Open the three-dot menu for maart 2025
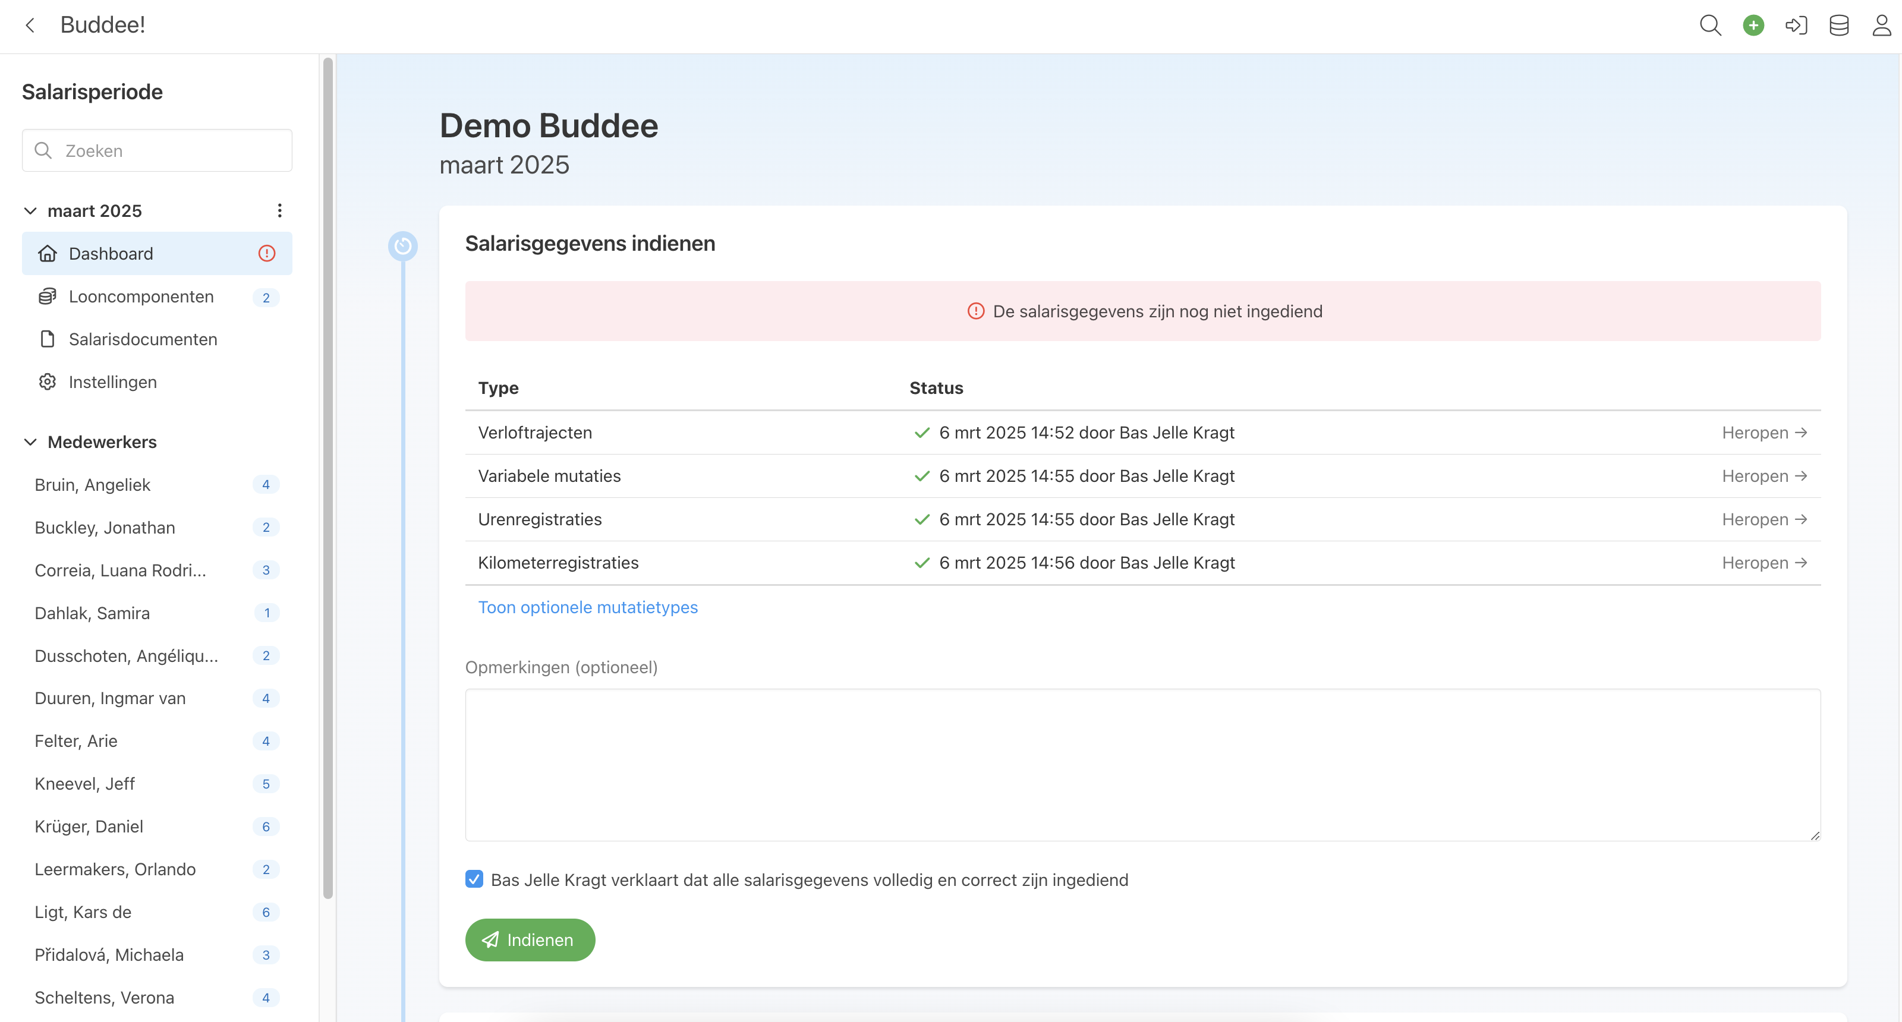The image size is (1902, 1022). click(x=279, y=210)
